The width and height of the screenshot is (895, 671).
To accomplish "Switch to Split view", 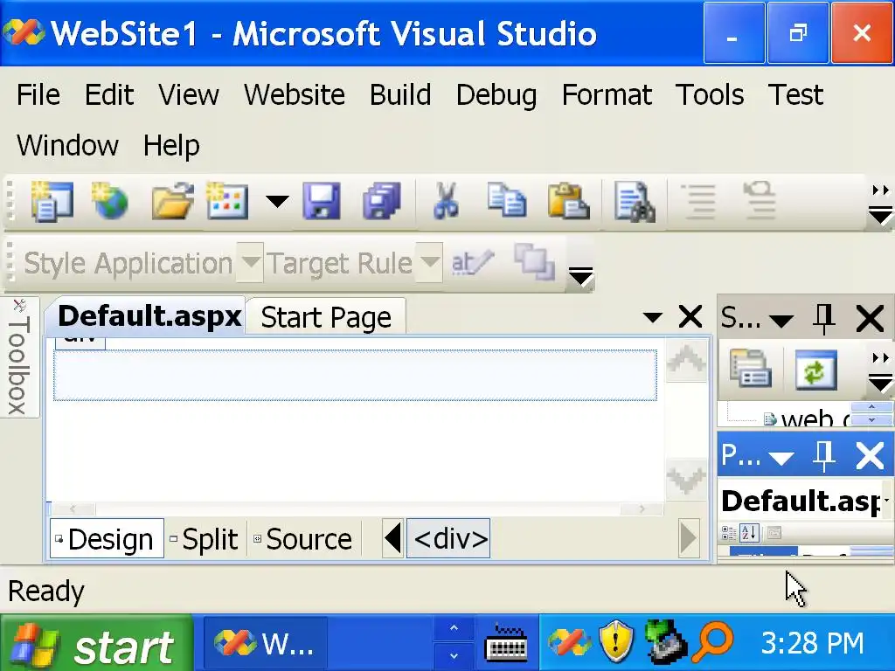I will 205,538.
